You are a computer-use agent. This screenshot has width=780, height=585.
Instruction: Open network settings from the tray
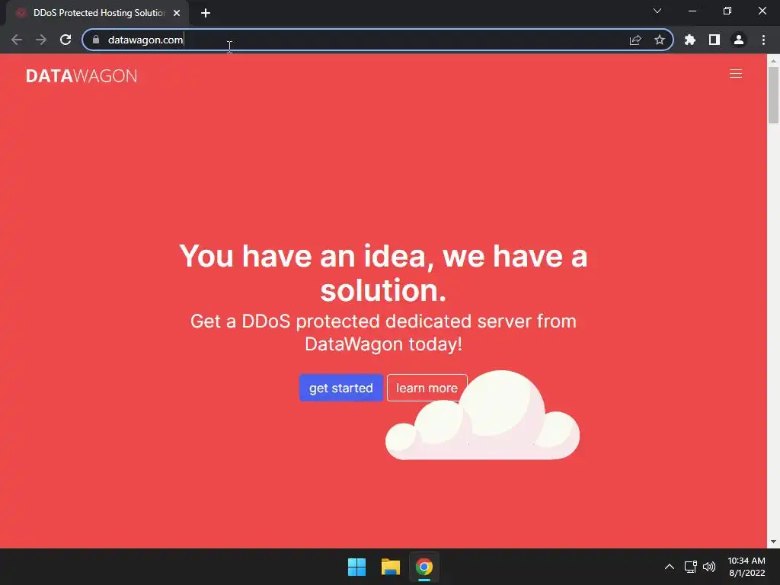pyautogui.click(x=690, y=567)
